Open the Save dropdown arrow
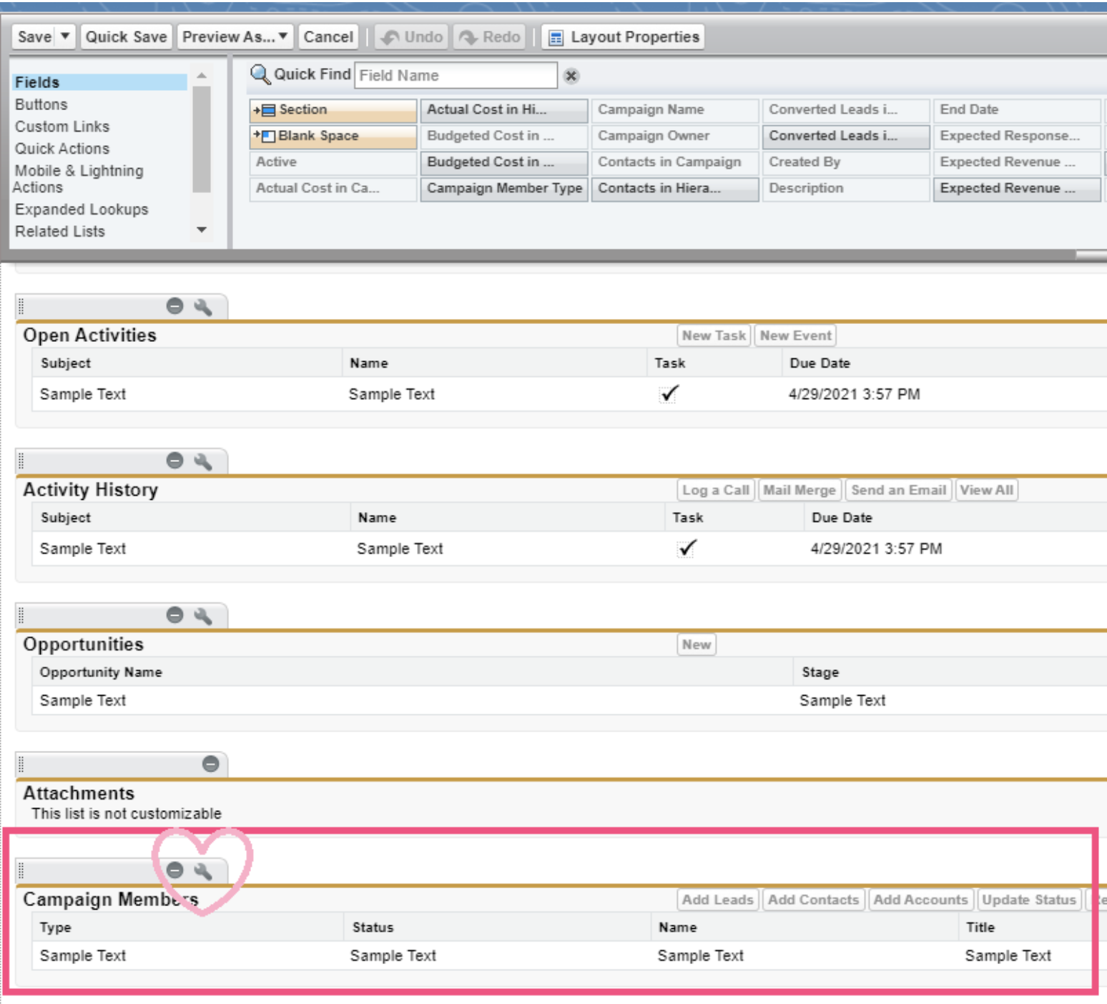 coord(65,36)
